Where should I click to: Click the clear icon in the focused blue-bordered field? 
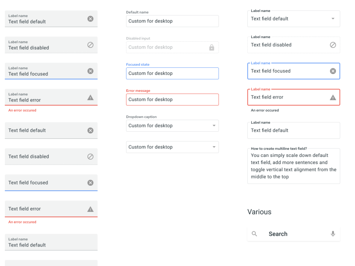click(333, 71)
